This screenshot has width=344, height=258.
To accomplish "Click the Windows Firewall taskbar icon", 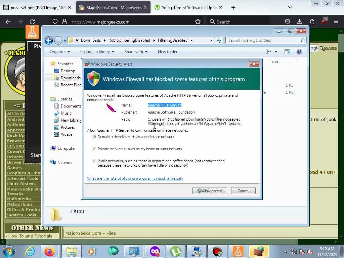I will coord(259,251).
